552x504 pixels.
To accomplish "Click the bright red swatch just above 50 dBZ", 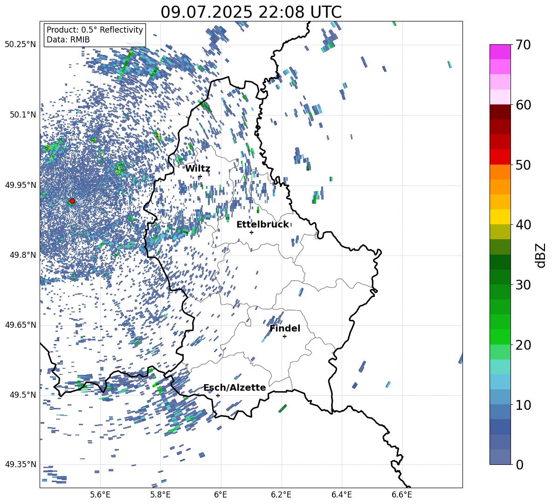I will [500, 157].
